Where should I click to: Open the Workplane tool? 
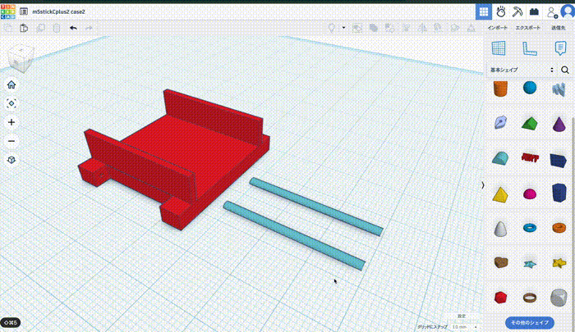pyautogui.click(x=496, y=48)
